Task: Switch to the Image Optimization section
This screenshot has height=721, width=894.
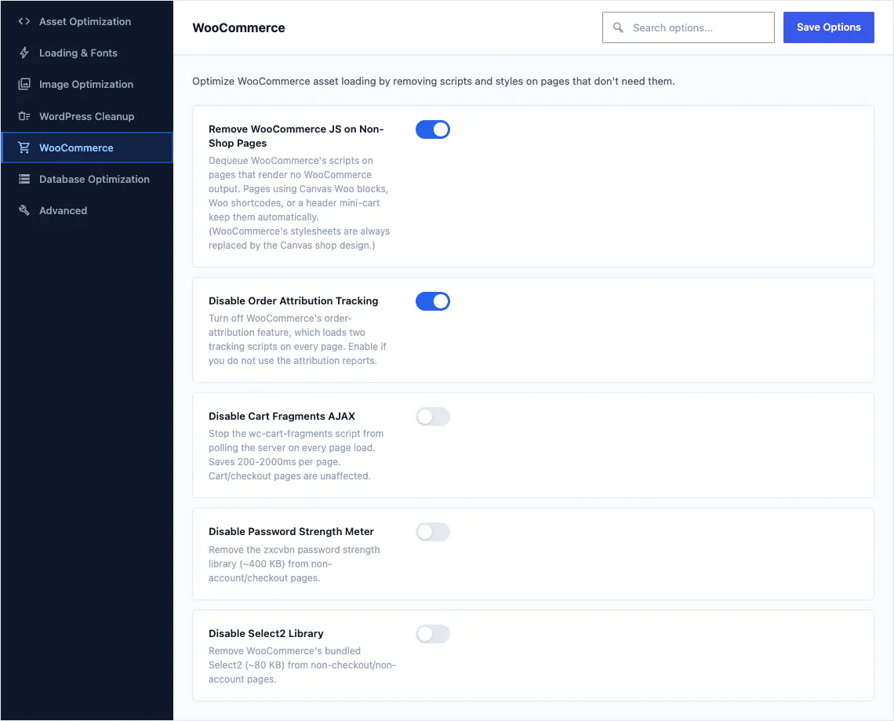Action: pyautogui.click(x=87, y=84)
